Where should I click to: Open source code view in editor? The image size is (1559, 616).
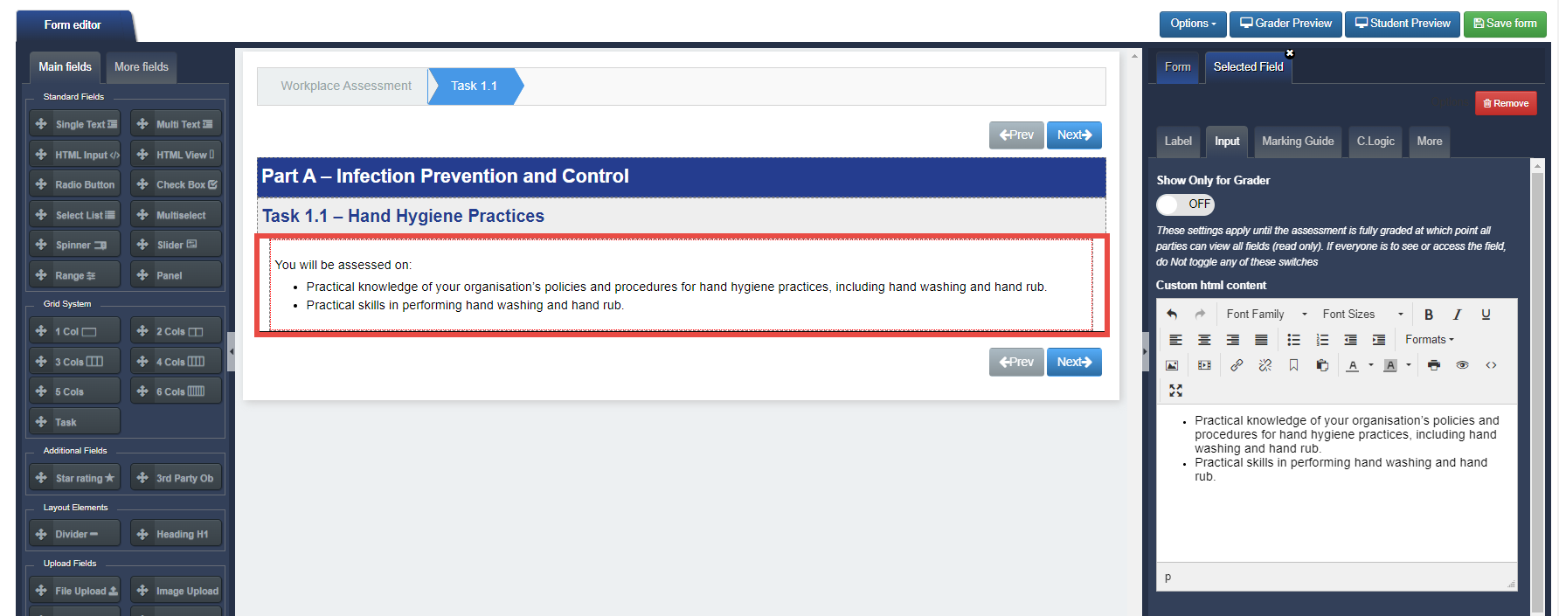(1491, 365)
